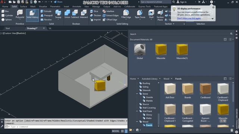
Task: Select the Sphere primitive tool
Action: point(6,20)
